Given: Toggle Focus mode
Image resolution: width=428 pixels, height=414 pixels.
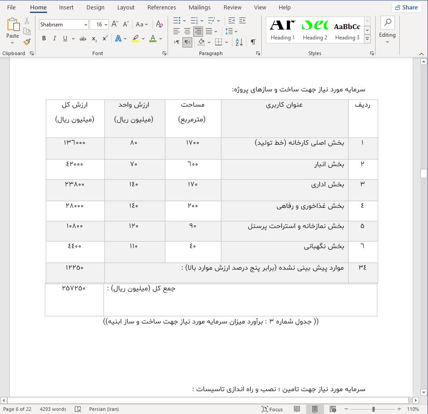Looking at the screenshot, I should [x=272, y=409].
